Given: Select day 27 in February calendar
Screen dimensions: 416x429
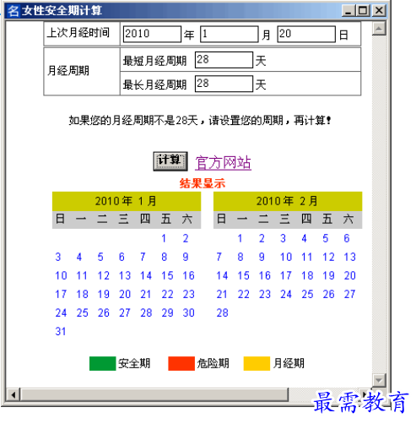Looking at the screenshot, I should click(x=350, y=295).
